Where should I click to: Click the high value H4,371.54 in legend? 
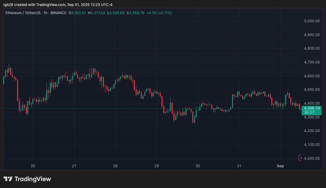click(x=96, y=13)
